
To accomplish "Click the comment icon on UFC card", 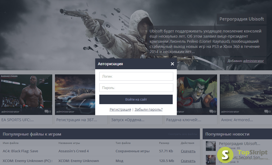I will point(47,111).
